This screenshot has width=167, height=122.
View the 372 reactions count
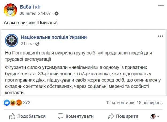coord(27,103)
